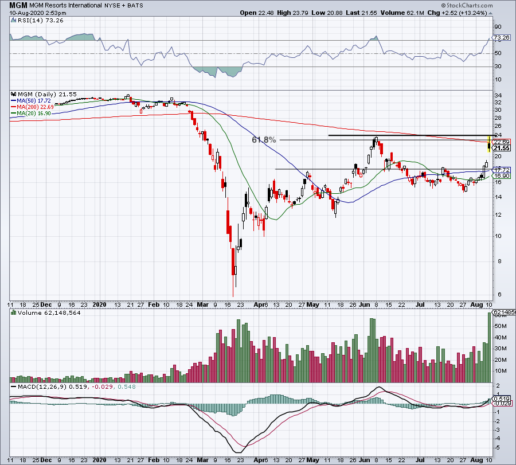
Task: Click the -0.029 MACD signal value in the legend
Action: 103,386
